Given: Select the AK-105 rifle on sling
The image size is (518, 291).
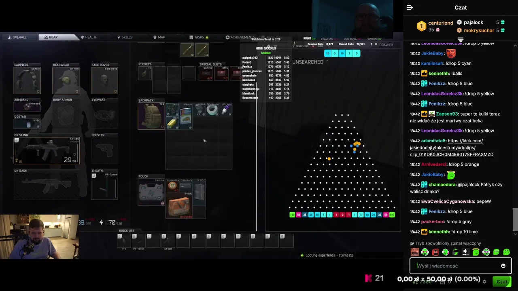Looking at the screenshot, I should 47,150.
